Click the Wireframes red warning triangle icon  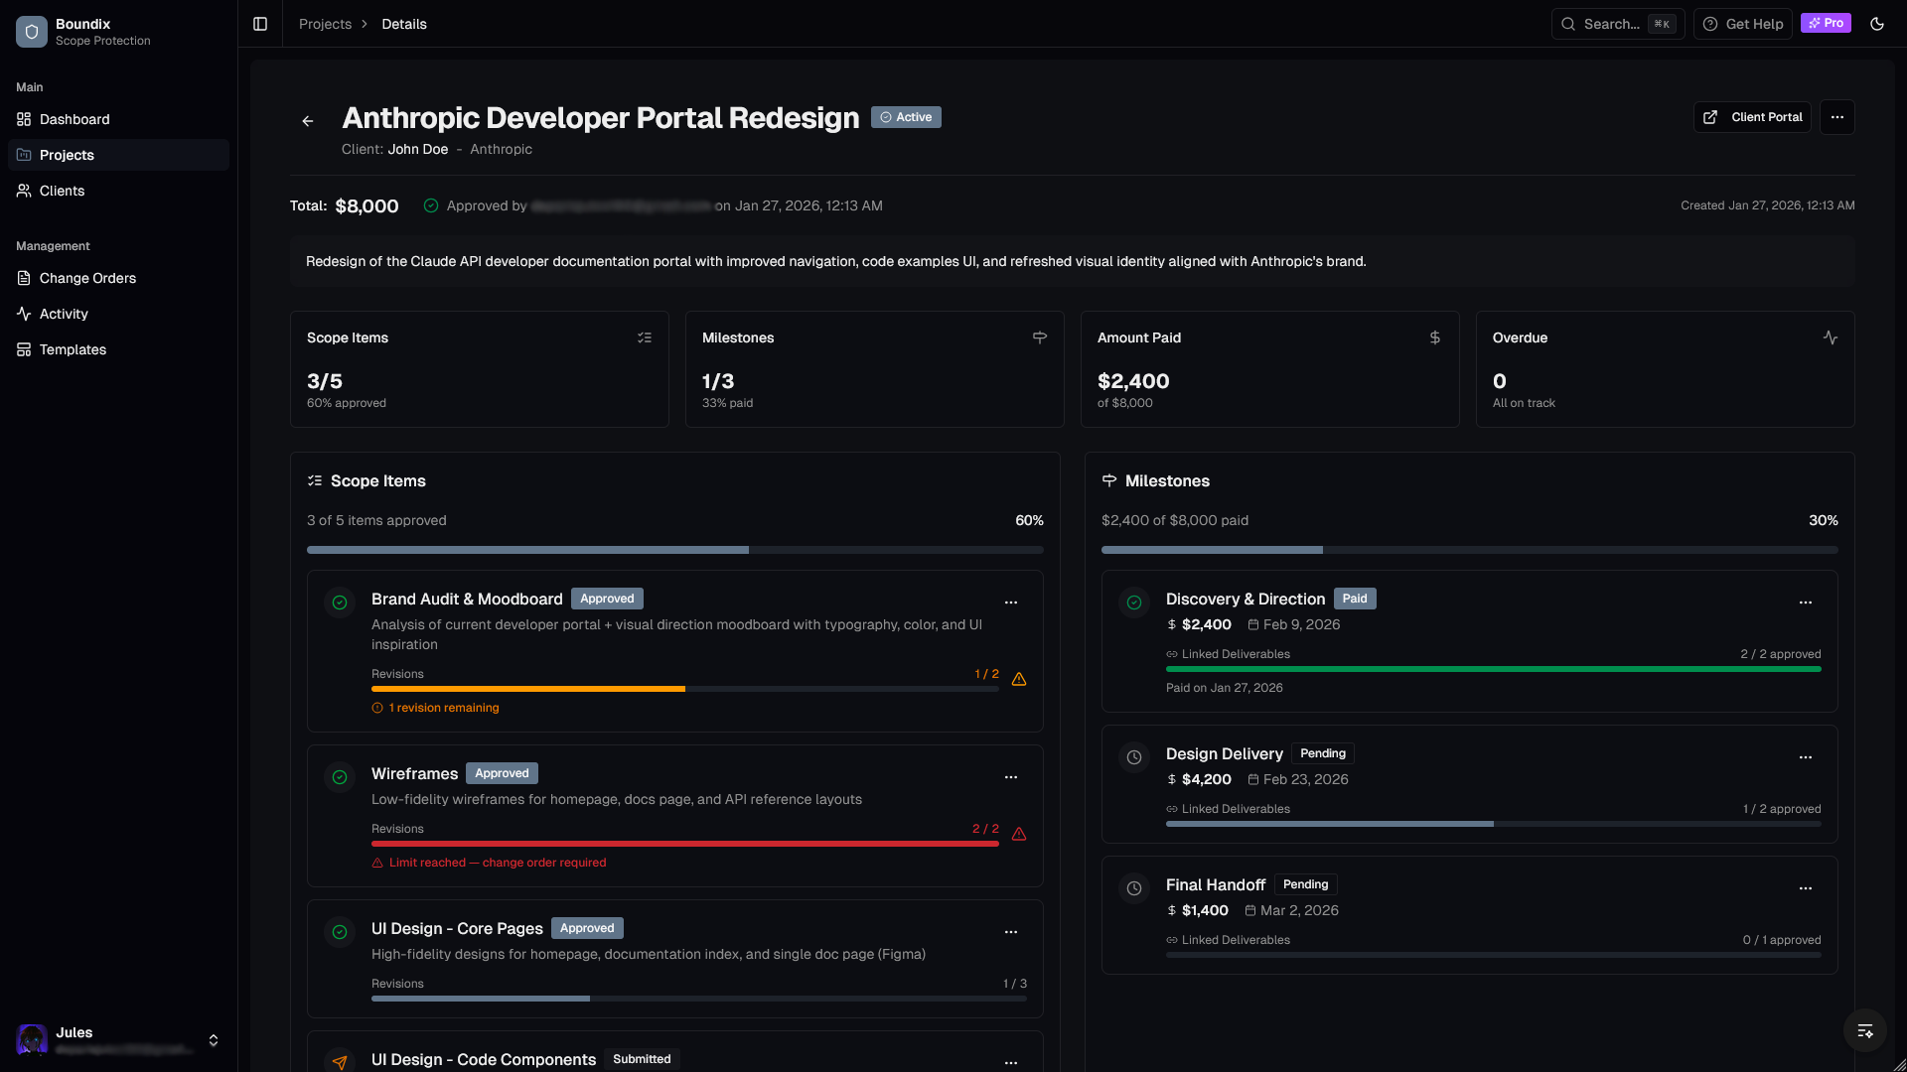(x=1019, y=834)
